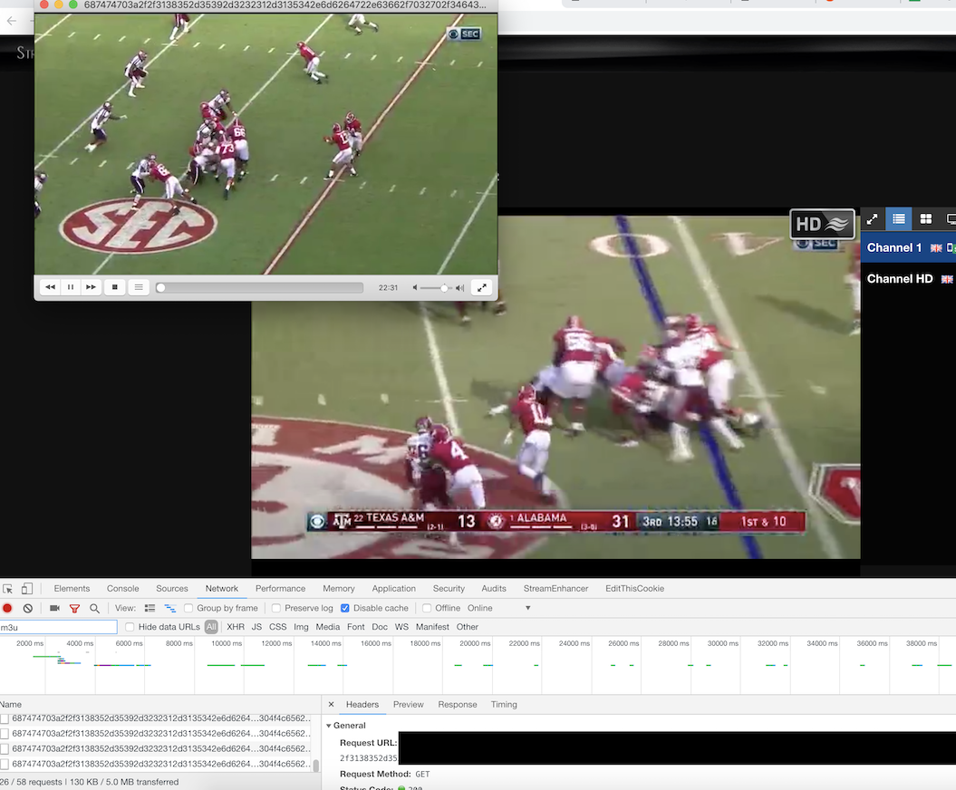Filter requests by Img
This screenshot has width=956, height=790.
click(x=301, y=627)
